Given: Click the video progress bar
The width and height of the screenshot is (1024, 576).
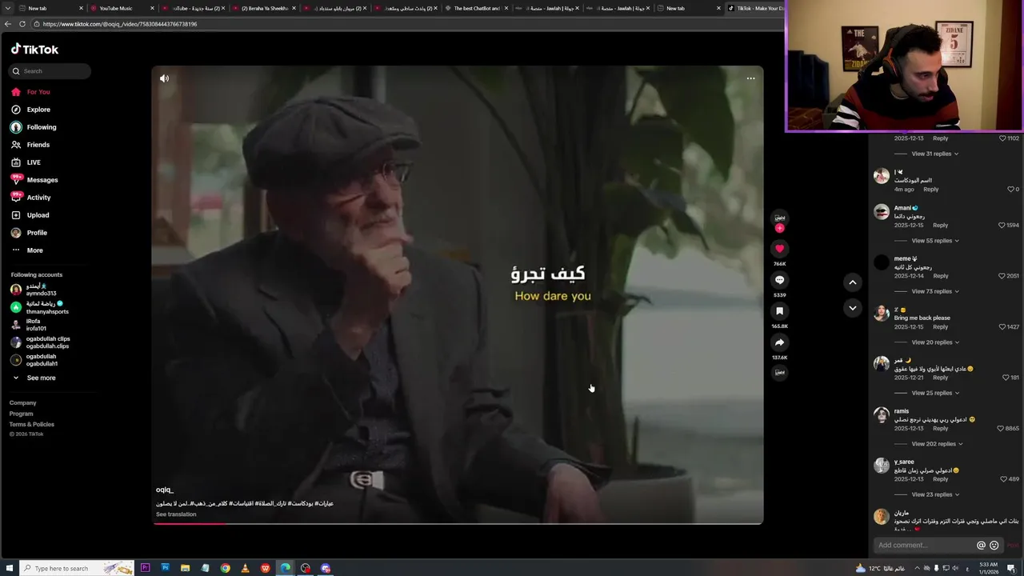Looking at the screenshot, I should (x=458, y=524).
